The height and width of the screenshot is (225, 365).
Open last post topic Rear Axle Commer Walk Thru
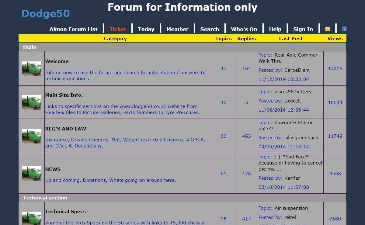point(288,58)
